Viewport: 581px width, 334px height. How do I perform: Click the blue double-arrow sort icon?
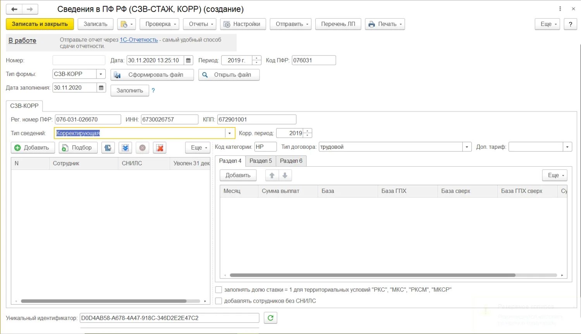pyautogui.click(x=125, y=148)
